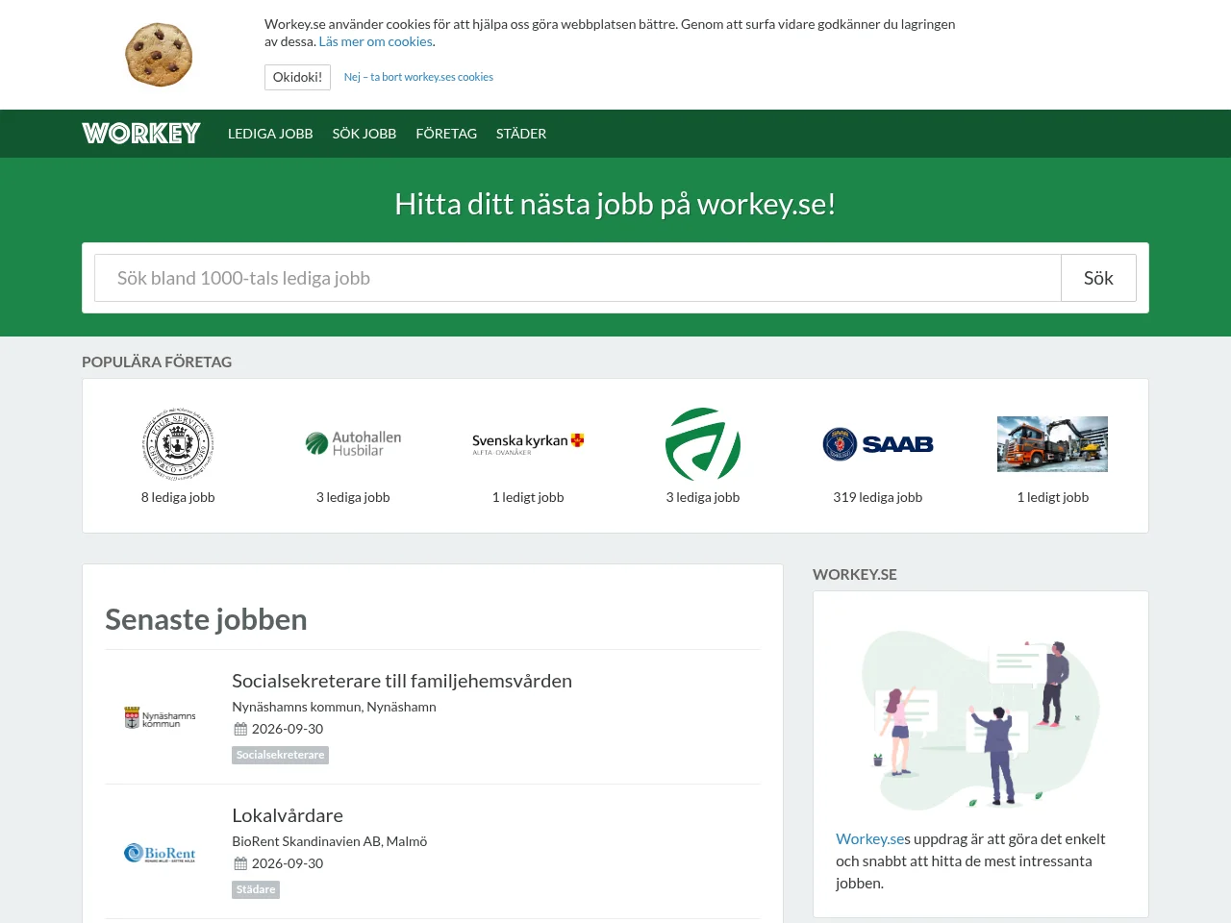Click the cookie image in the banner
Image resolution: width=1231 pixels, height=923 pixels.
(x=159, y=55)
